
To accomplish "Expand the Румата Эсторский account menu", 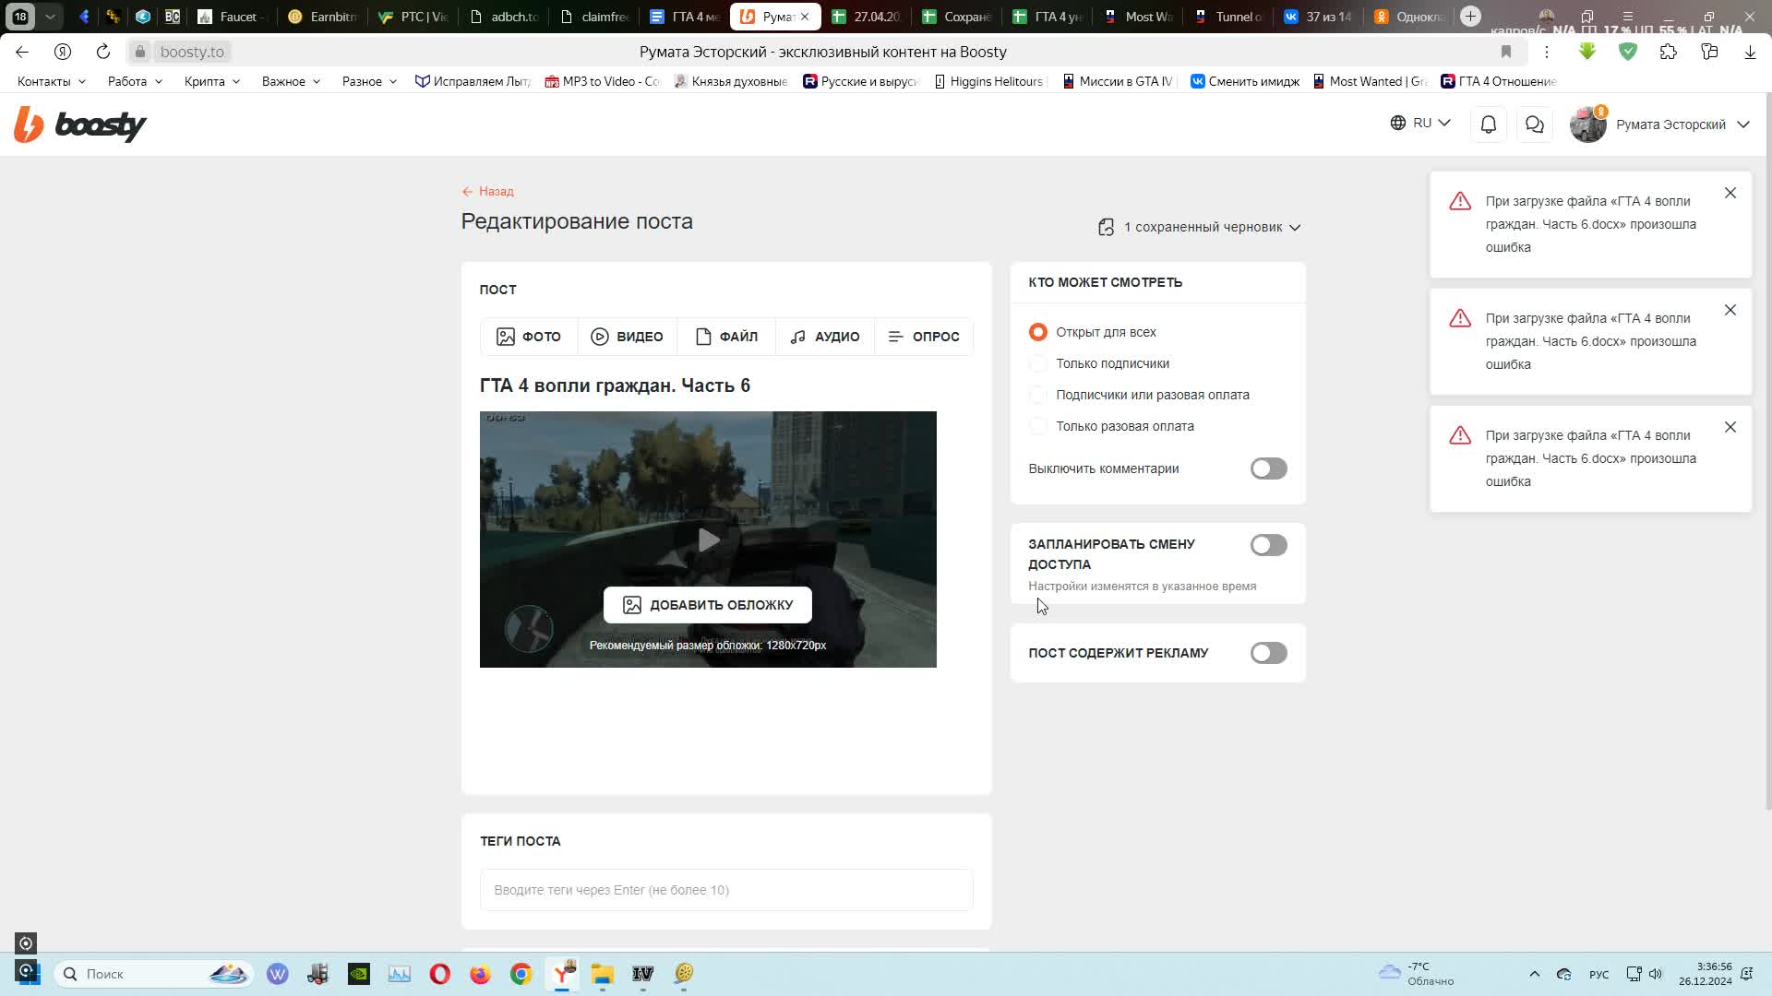I will (x=1682, y=125).
